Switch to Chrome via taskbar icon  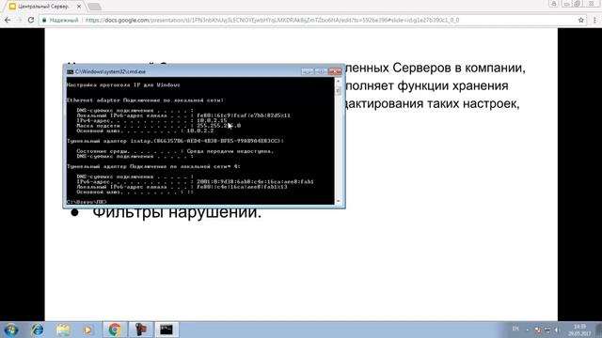click(x=115, y=330)
